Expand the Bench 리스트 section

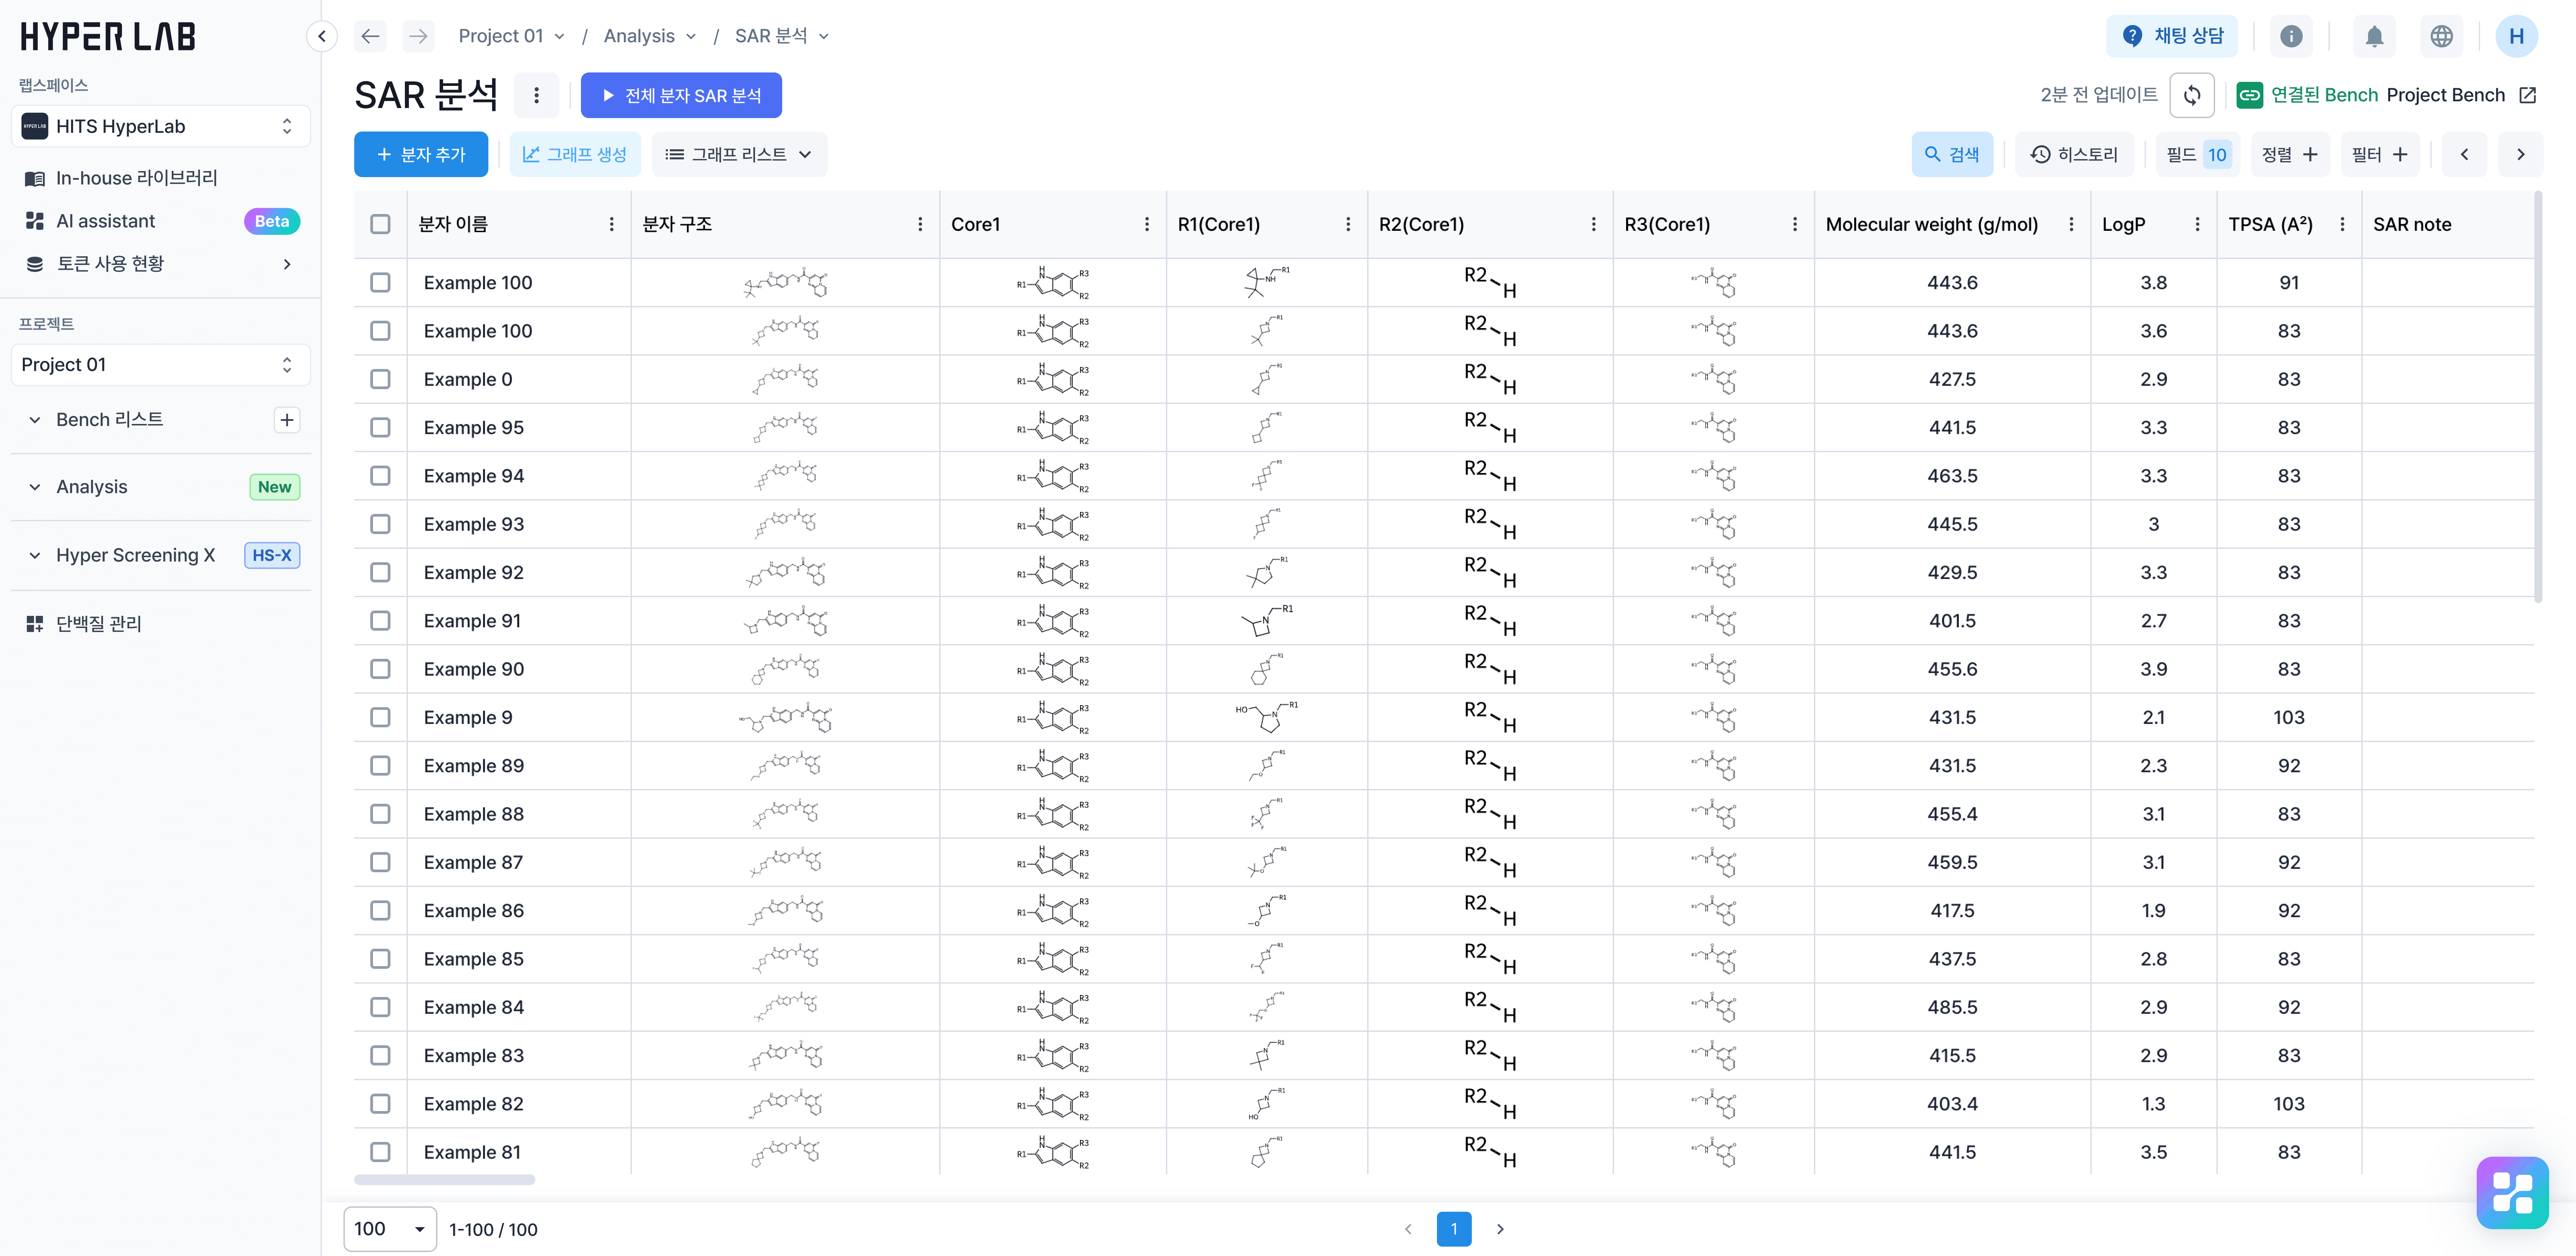click(35, 420)
